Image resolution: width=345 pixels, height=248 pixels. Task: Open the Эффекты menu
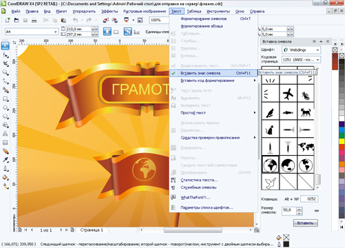click(110, 11)
